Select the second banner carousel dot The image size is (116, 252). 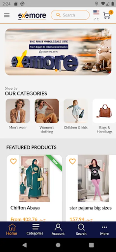coord(60,70)
